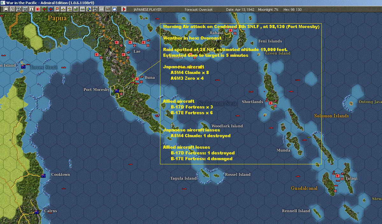This screenshot has width=382, height=224.
Task: Select the Australian flag near Torres Strait
Action: [23, 67]
